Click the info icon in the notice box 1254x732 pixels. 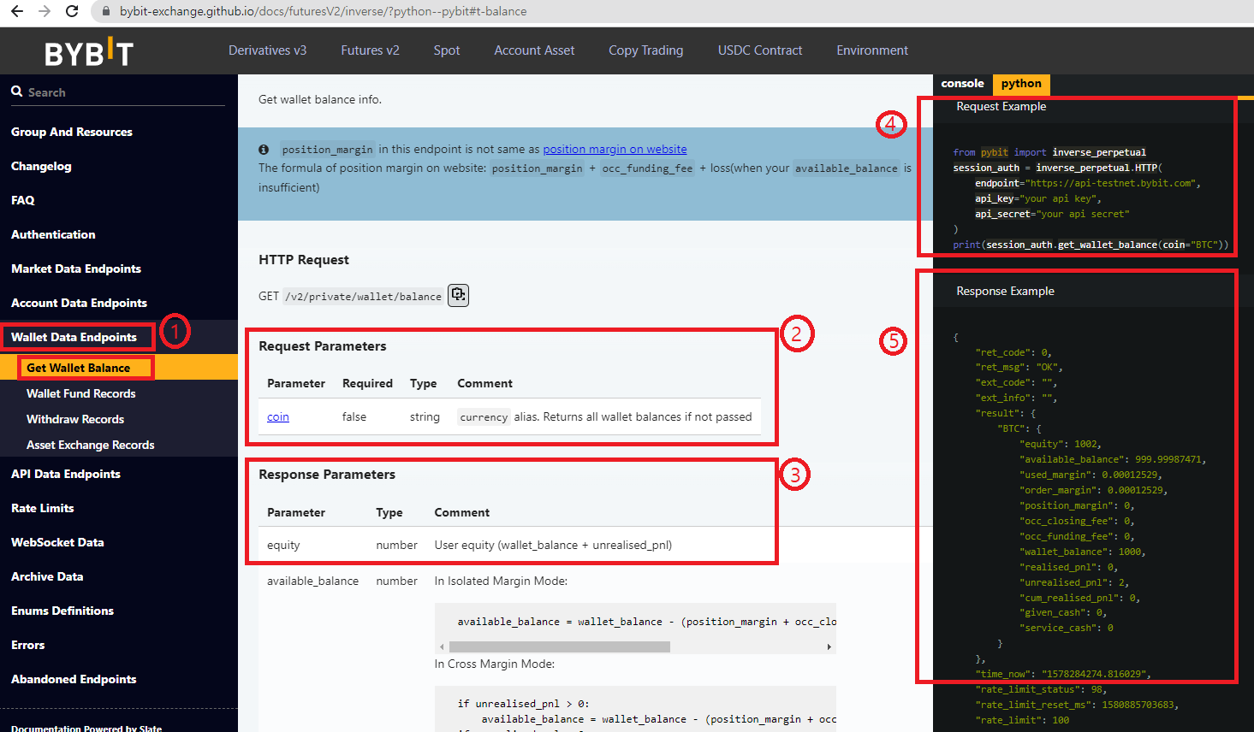(264, 150)
